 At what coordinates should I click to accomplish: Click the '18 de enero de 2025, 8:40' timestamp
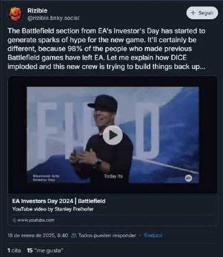[x=38, y=235]
